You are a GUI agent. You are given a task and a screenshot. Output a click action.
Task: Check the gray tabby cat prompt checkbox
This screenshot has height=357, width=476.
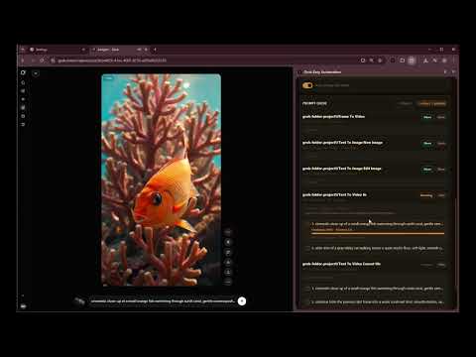click(x=307, y=248)
